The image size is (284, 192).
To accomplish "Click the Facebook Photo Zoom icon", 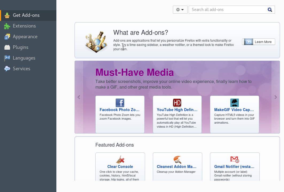I will click(x=120, y=103).
